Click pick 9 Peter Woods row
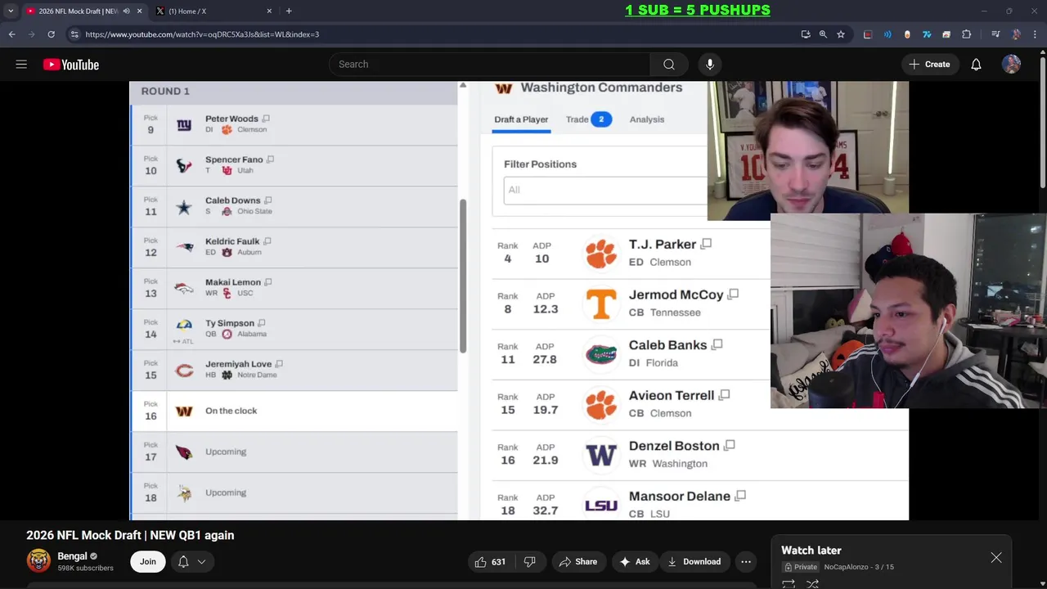Screen dimensions: 1047x589 pyautogui.click(x=294, y=124)
